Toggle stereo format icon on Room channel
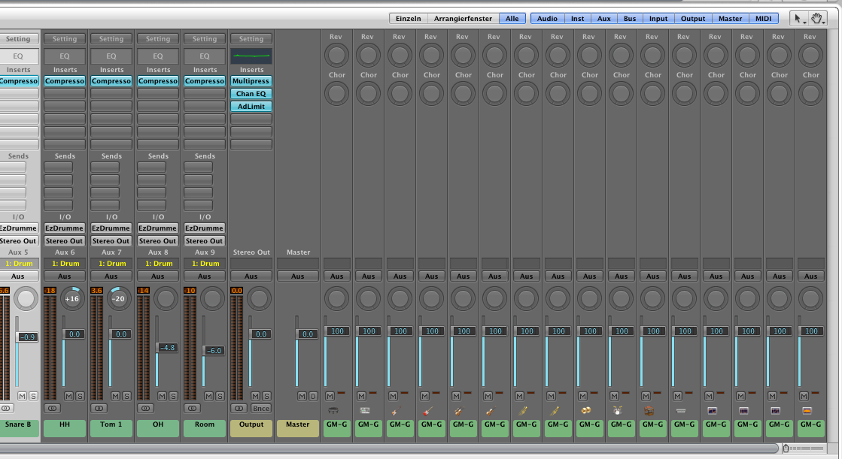 [x=193, y=408]
